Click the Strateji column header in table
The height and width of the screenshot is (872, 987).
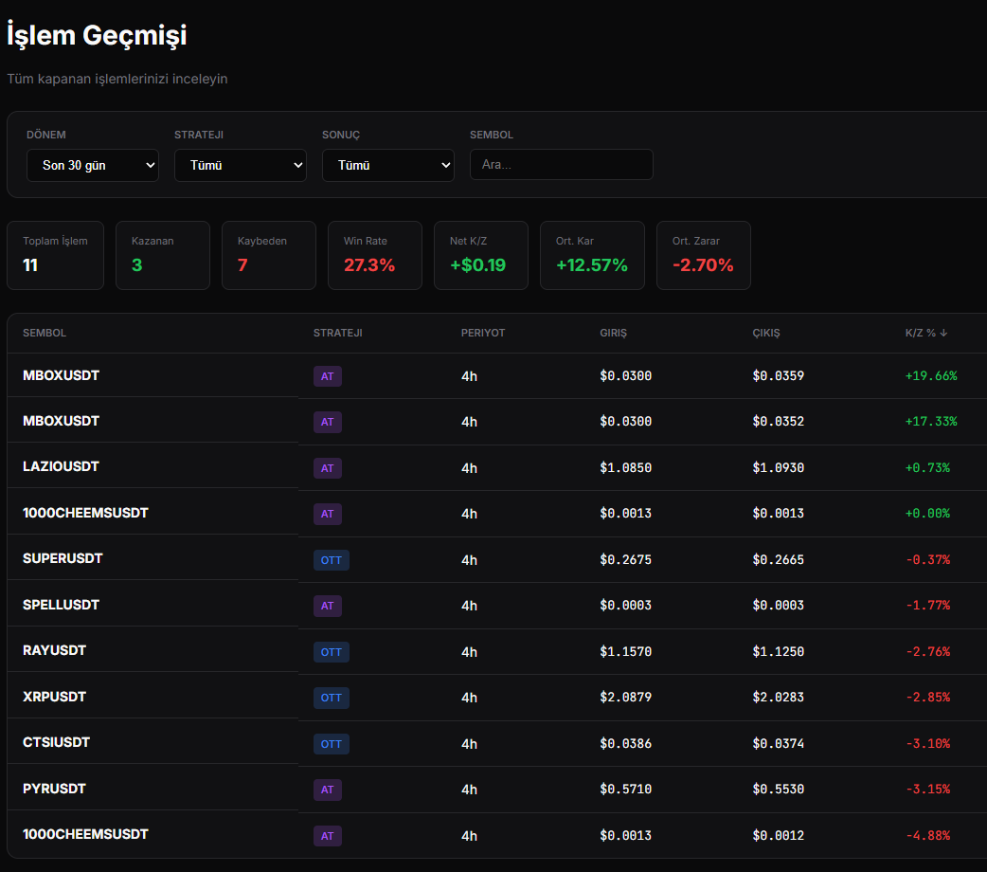point(337,333)
